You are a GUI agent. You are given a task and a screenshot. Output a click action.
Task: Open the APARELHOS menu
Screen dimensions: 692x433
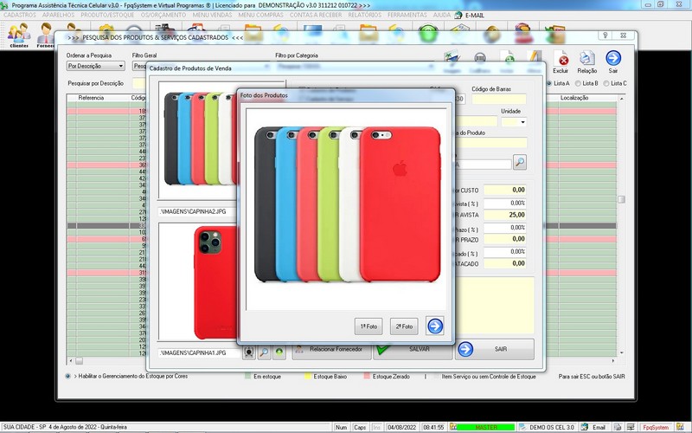[58, 15]
